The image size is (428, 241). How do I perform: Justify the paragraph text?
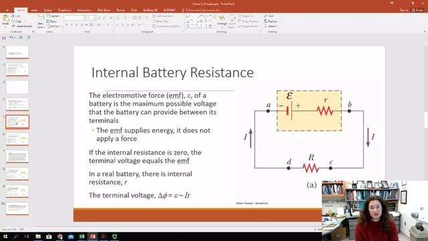coord(132,25)
